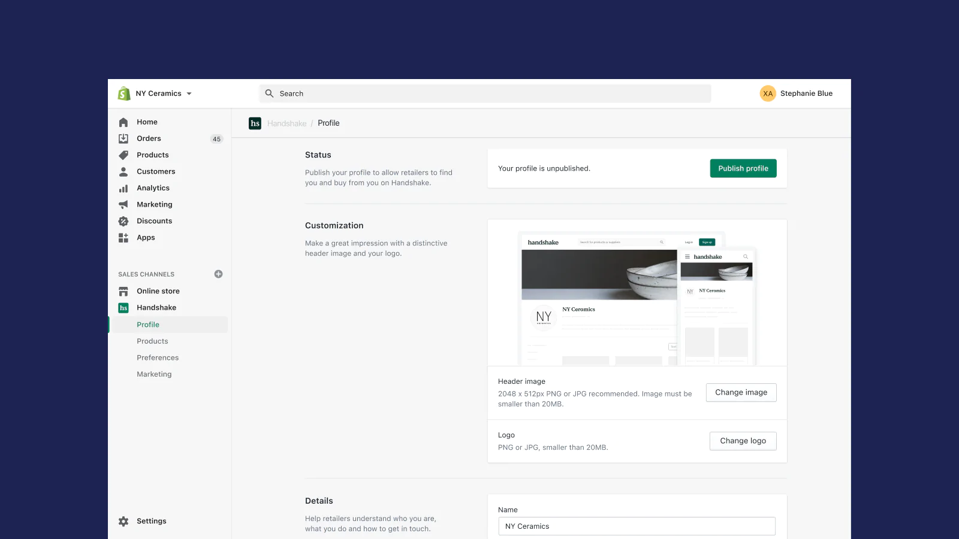Open Discounts using its icon

(x=123, y=220)
